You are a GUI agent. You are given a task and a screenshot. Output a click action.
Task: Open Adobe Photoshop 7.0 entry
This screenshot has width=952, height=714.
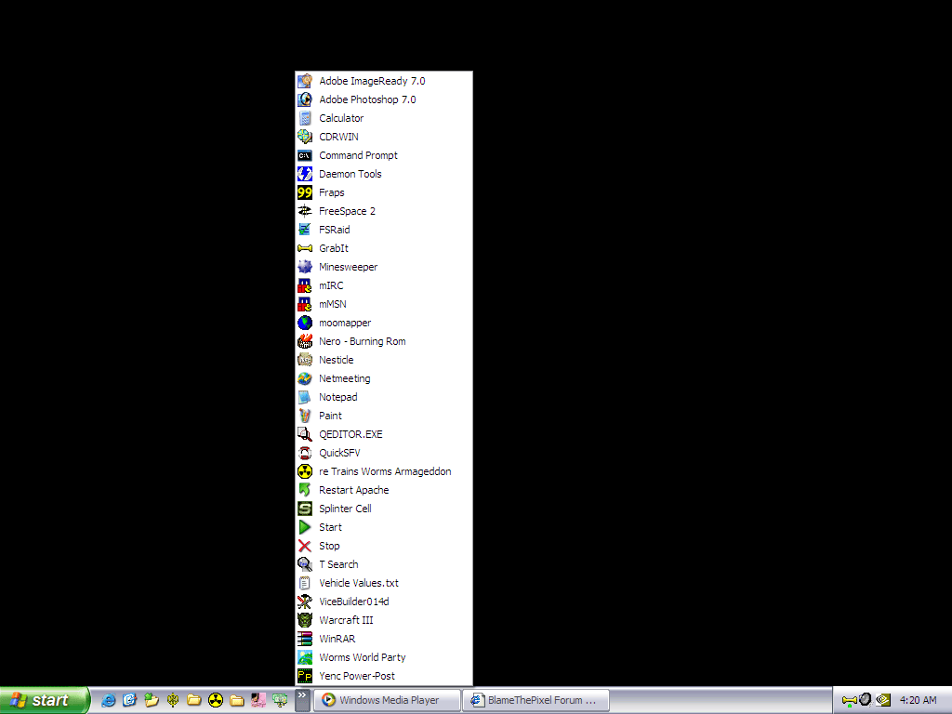(x=384, y=99)
